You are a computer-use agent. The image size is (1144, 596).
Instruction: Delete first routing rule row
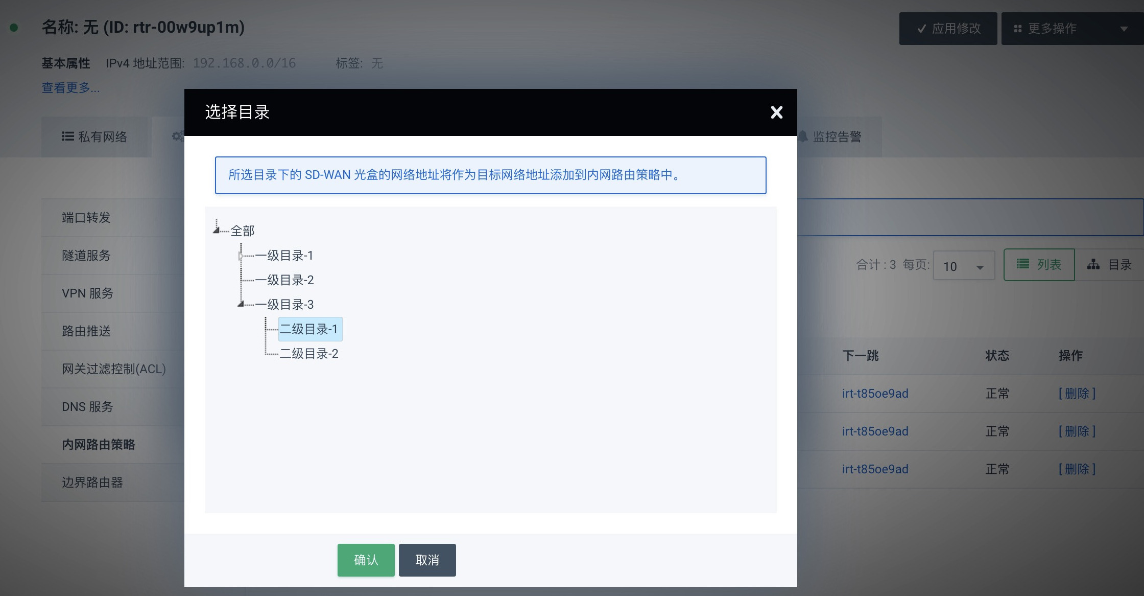[1077, 394]
